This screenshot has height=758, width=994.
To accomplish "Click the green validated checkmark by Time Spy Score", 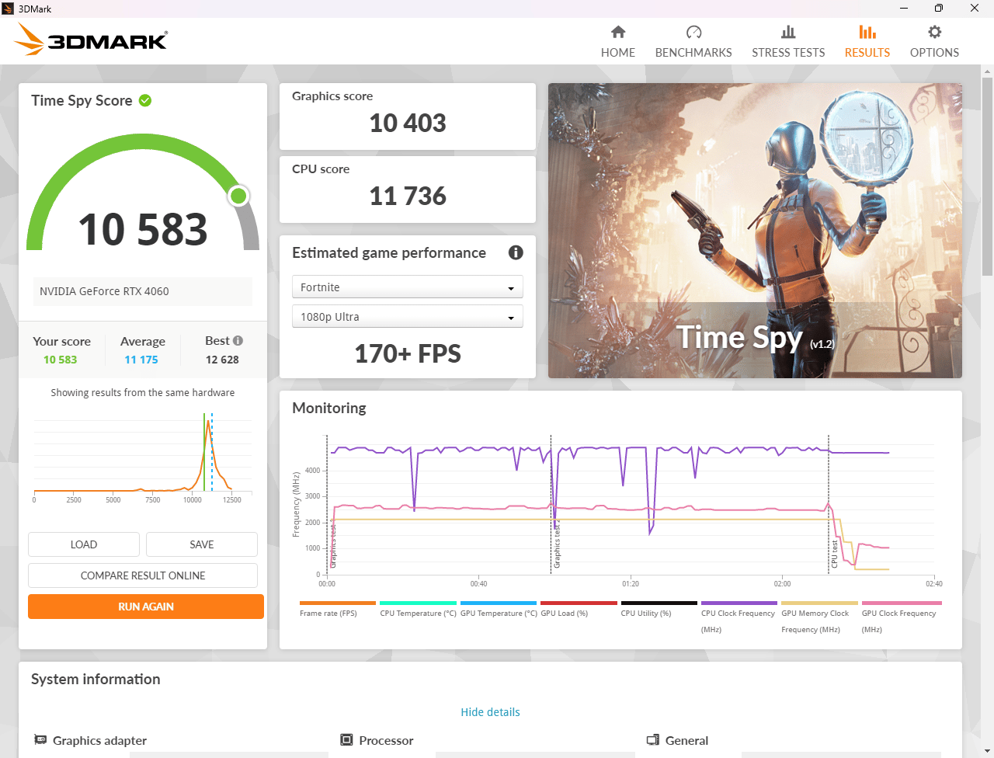I will (x=145, y=100).
